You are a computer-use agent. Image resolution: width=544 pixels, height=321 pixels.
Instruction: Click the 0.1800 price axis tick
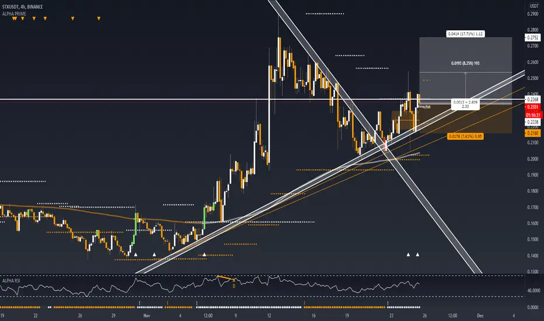pyautogui.click(x=532, y=191)
